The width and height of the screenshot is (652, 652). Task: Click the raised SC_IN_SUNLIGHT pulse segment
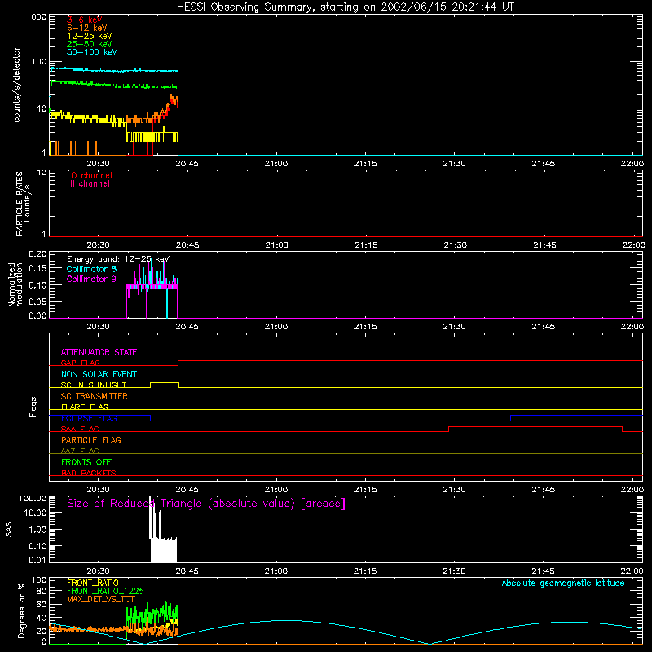(x=165, y=382)
